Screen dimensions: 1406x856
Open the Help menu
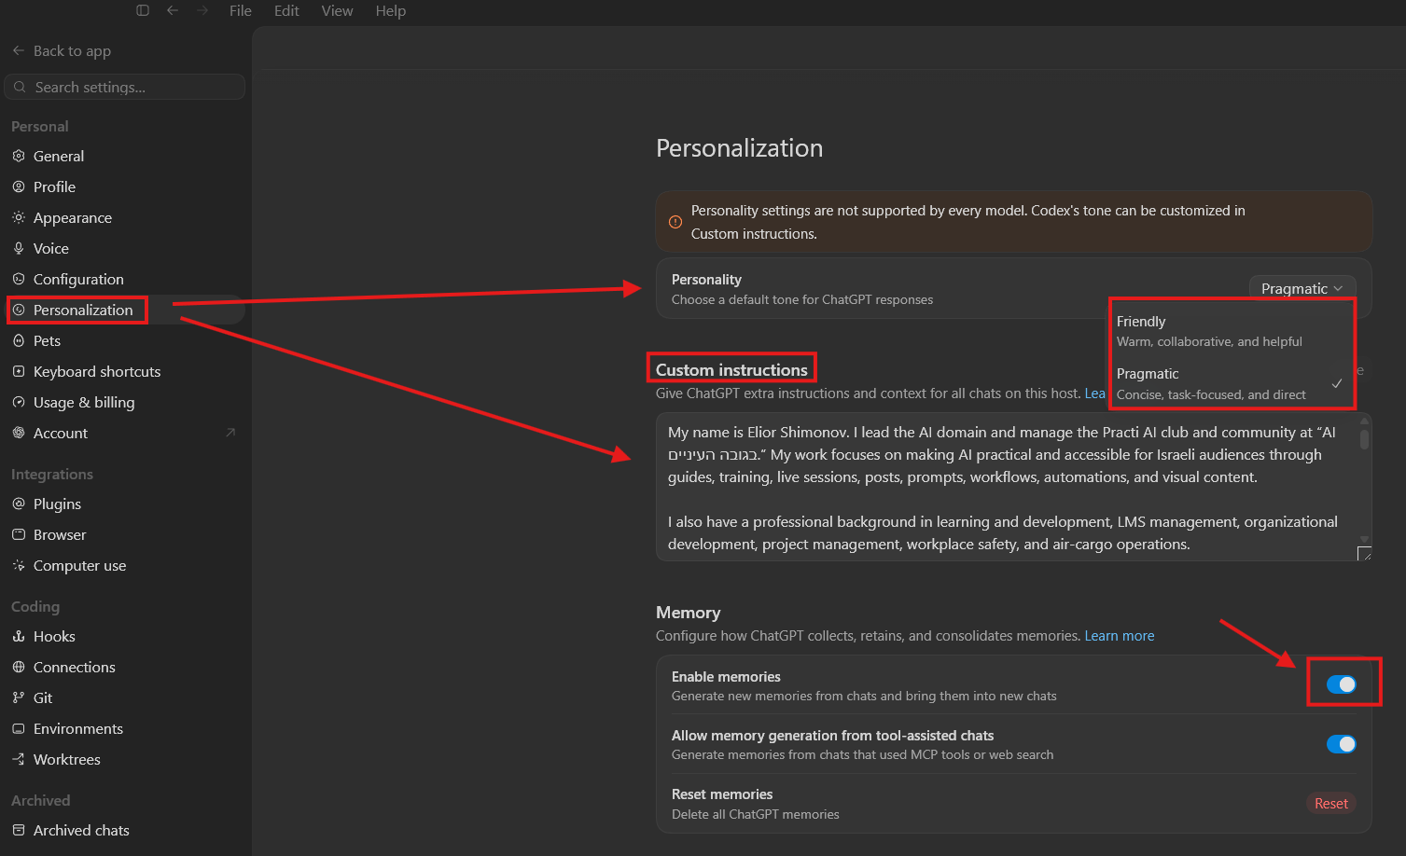391,10
